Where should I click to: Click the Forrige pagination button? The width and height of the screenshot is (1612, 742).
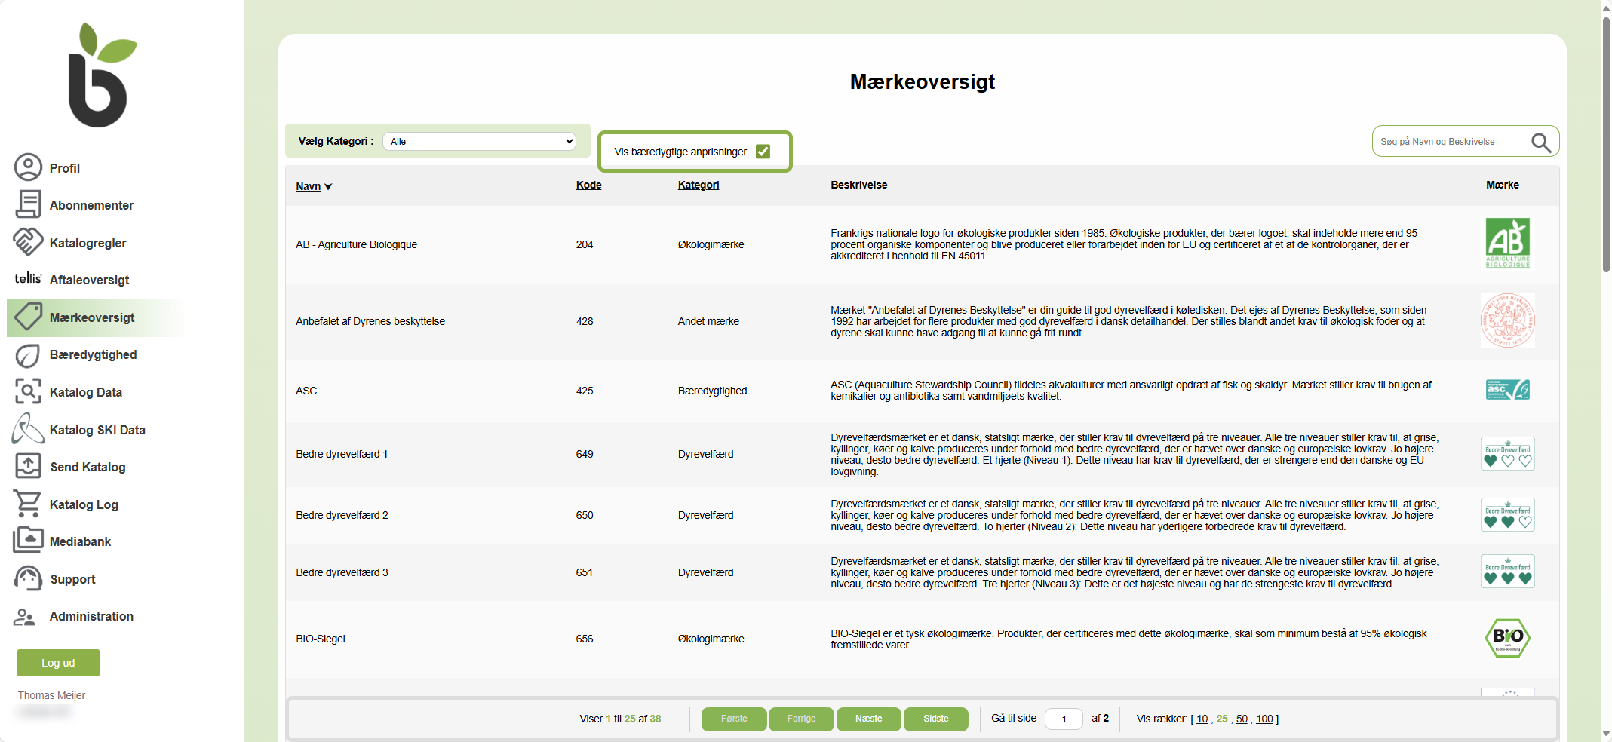(801, 719)
